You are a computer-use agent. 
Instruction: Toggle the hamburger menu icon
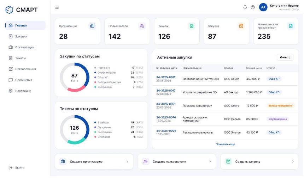click(x=57, y=7)
